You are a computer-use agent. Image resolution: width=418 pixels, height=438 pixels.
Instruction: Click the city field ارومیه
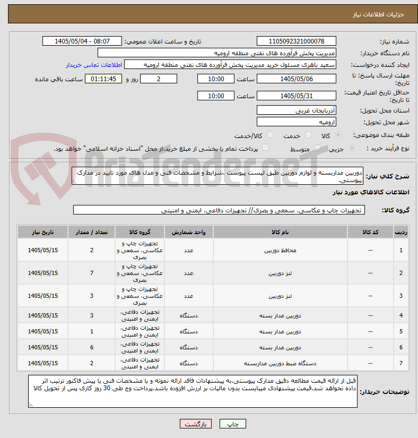[x=297, y=122]
